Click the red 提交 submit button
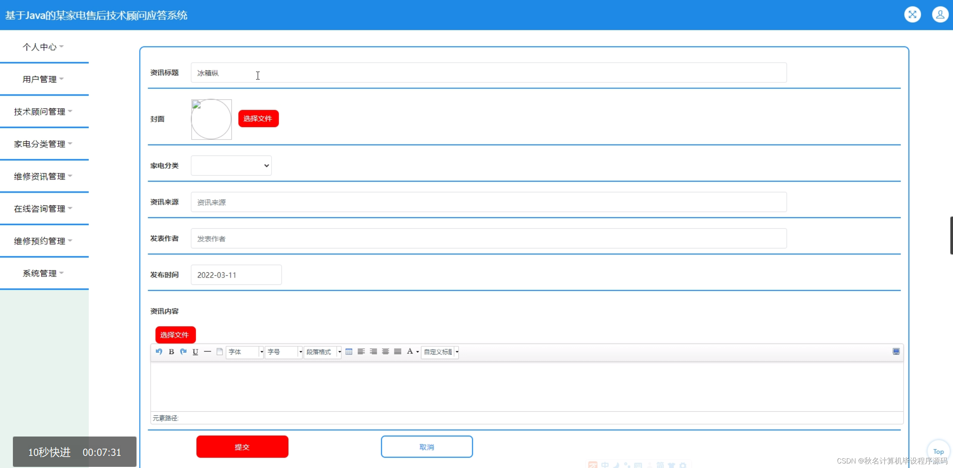Viewport: 953px width, 468px height. pos(242,447)
